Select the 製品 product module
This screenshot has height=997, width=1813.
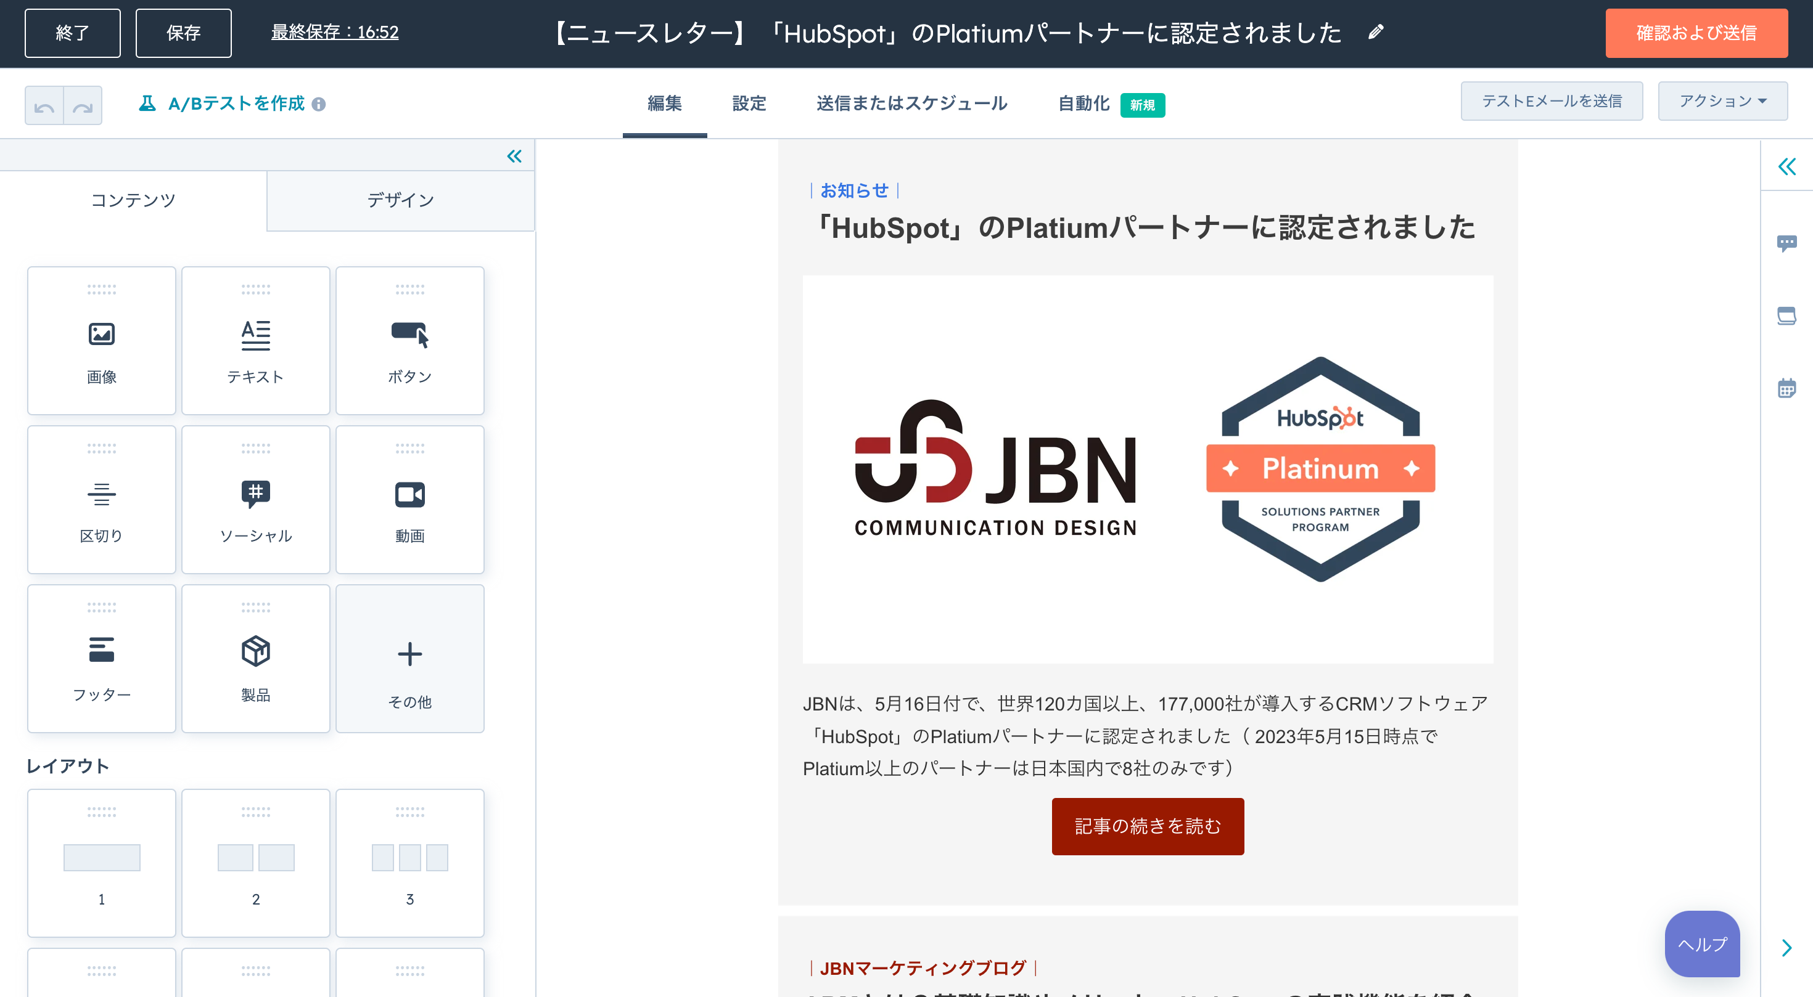click(x=255, y=658)
